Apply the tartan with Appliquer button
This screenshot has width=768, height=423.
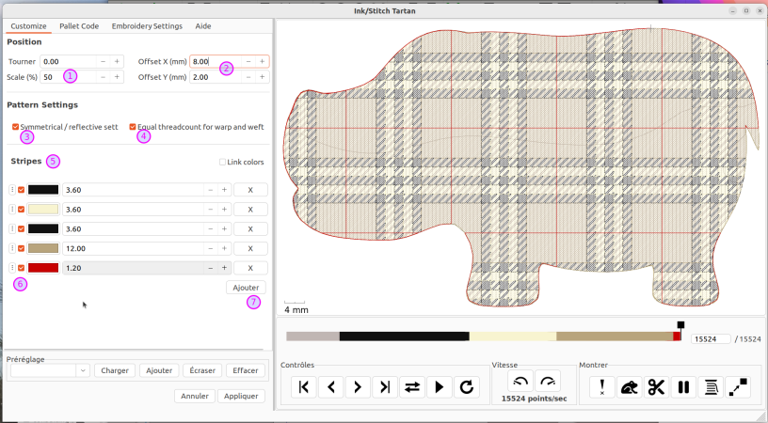pos(241,396)
